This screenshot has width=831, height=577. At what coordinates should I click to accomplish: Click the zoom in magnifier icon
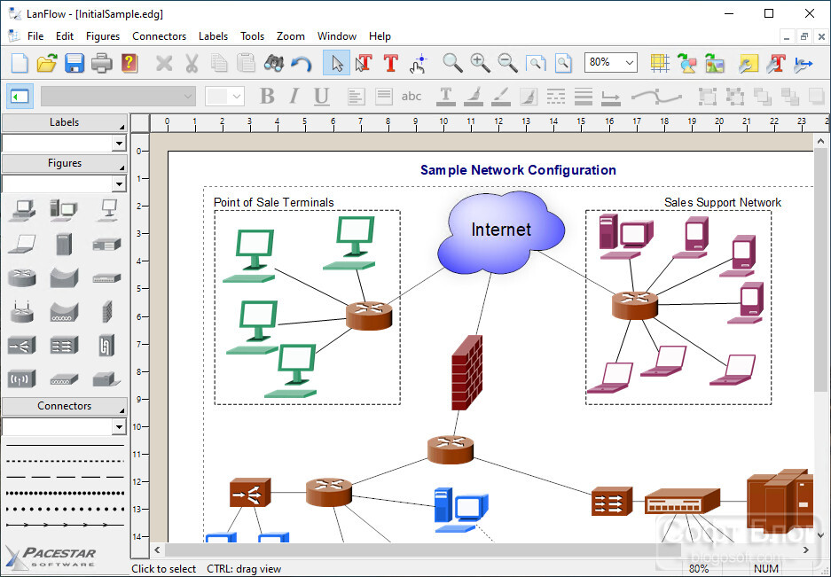tap(480, 63)
